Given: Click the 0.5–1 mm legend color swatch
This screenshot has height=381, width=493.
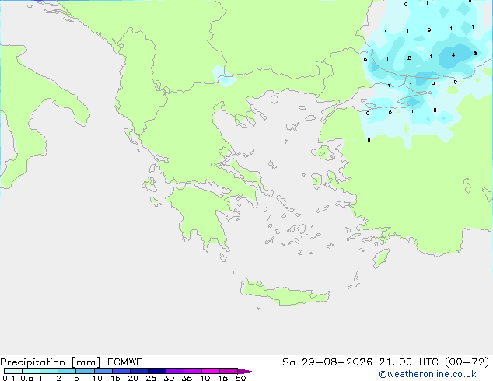Looking at the screenshot, I should click(31, 371).
